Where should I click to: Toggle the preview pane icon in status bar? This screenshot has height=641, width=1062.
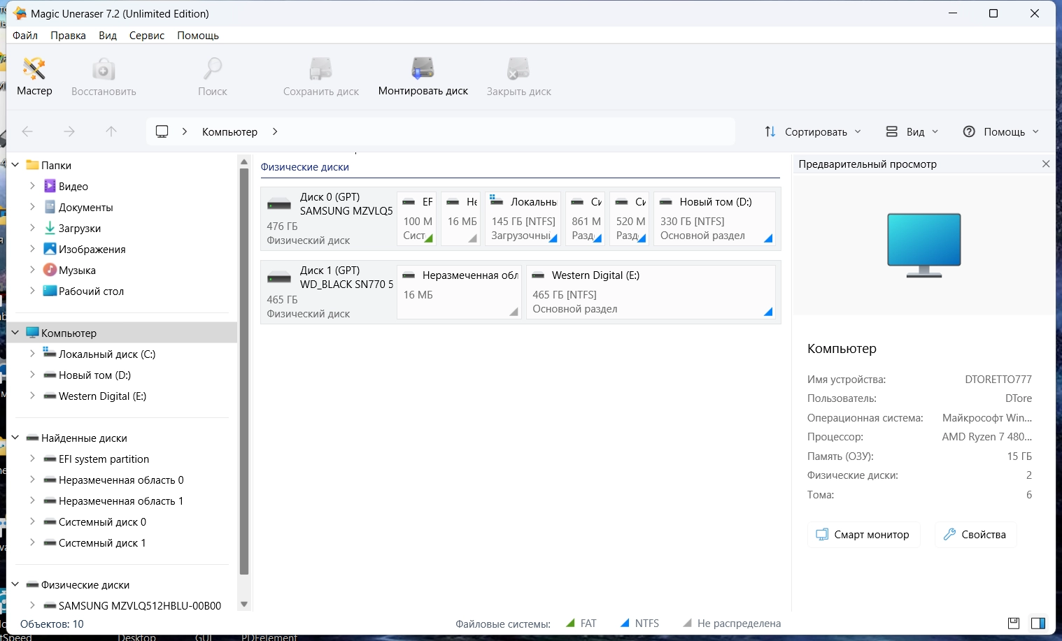(1038, 623)
